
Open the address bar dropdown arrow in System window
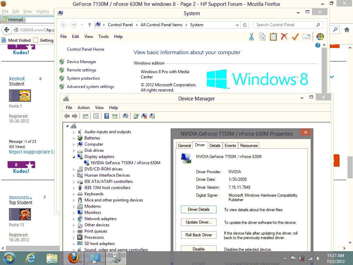point(237,25)
